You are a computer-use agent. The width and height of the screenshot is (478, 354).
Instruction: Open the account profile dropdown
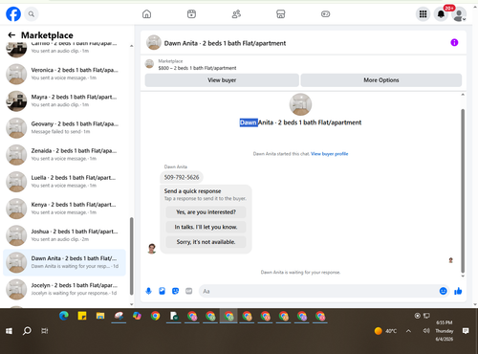[459, 14]
